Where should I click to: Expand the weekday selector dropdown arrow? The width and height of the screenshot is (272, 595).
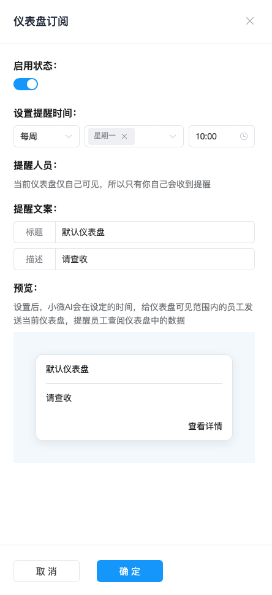pos(173,136)
